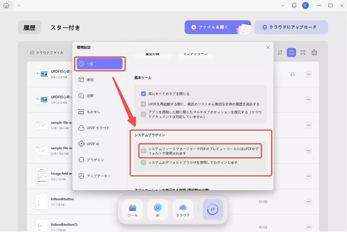Click the 基本ツール section heading
Viewport: 347px width, 232px height.
pyautogui.click(x=143, y=78)
